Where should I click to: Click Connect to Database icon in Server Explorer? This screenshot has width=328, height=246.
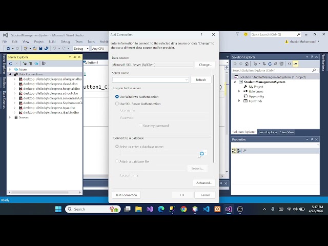(25, 64)
